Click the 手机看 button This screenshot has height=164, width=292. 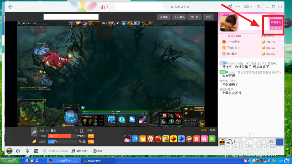[x=164, y=17]
